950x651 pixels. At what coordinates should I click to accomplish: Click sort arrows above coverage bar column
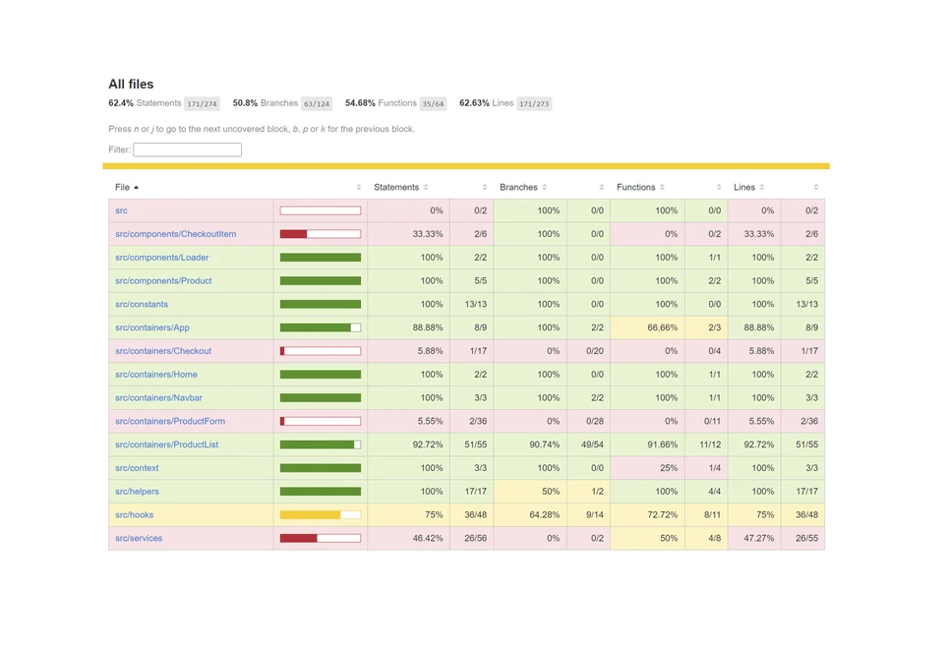[x=358, y=188]
